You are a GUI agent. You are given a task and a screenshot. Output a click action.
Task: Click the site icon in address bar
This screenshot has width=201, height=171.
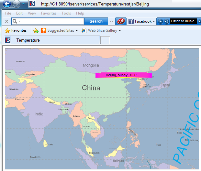coord(32,4)
